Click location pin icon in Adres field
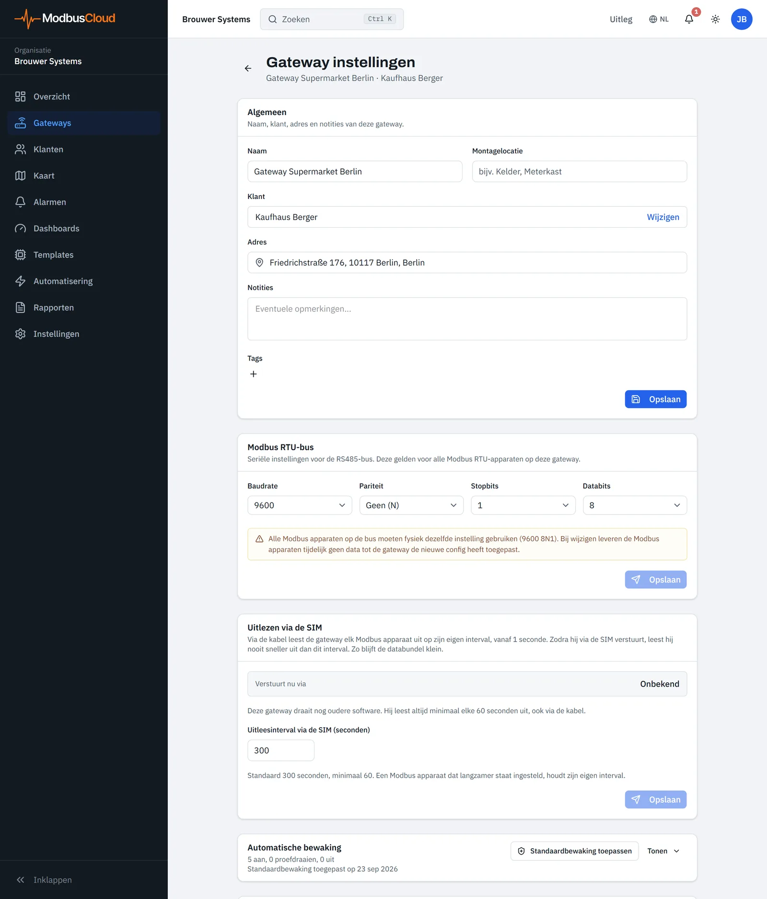Image resolution: width=767 pixels, height=899 pixels. pyautogui.click(x=259, y=263)
